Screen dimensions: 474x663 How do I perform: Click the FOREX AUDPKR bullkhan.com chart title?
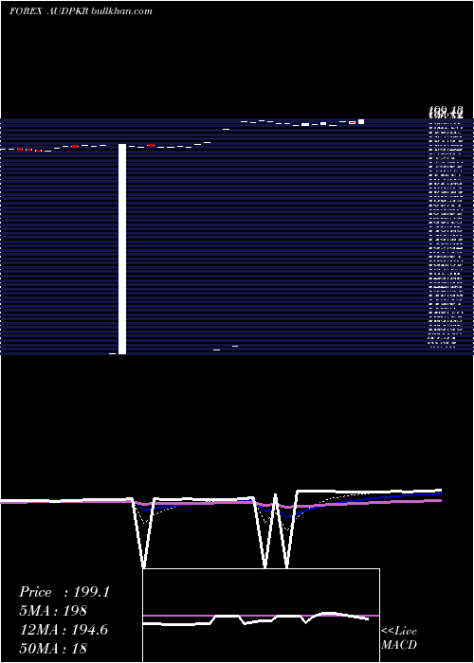(x=81, y=11)
